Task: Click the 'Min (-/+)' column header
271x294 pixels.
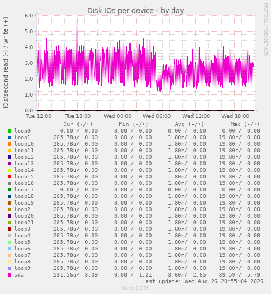Action: point(134,124)
